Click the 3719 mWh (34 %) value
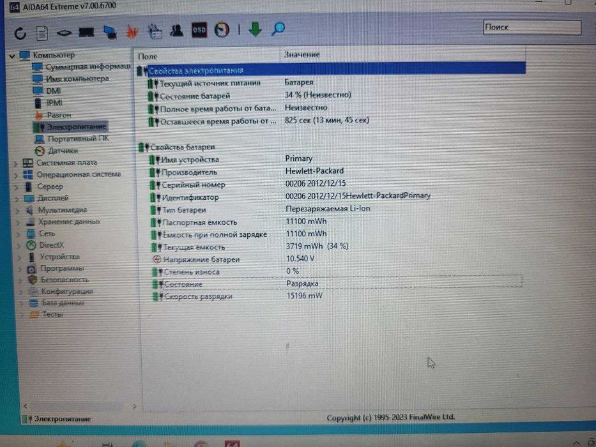This screenshot has height=447, width=596. pos(317,246)
